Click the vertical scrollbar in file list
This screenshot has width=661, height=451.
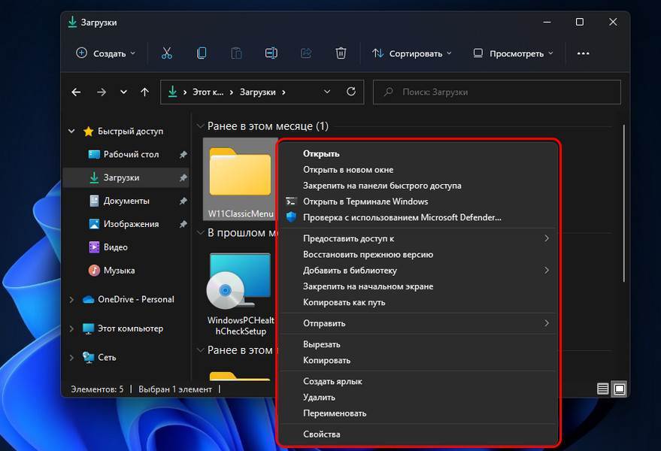coord(623,203)
